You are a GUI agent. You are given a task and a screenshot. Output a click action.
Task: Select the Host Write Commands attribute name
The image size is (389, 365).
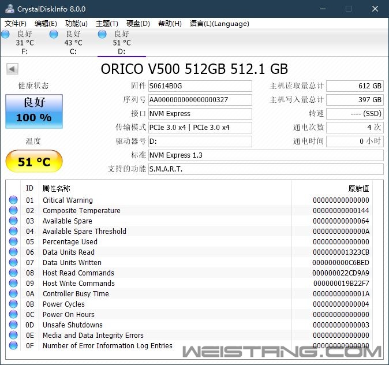point(78,284)
